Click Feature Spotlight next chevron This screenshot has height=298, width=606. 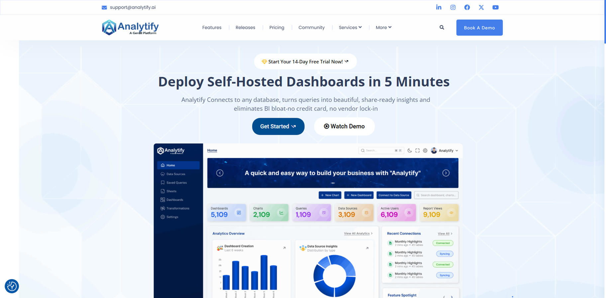(x=452, y=296)
